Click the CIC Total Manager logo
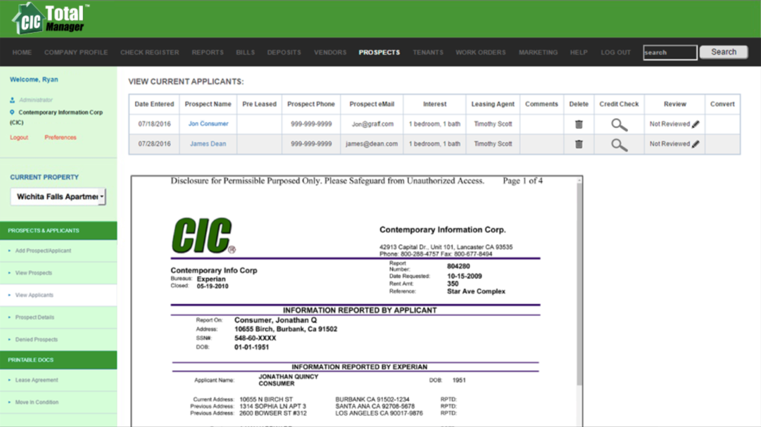 click(51, 19)
